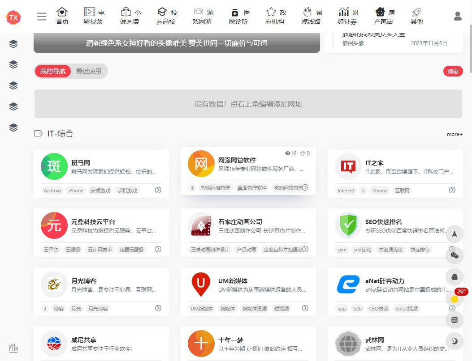Open the 财经证券 nav item
Viewport: 472px width, 361px height.
coord(348,16)
